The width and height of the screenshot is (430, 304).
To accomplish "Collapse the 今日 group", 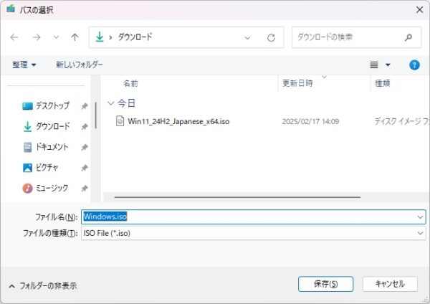I will click(110, 103).
